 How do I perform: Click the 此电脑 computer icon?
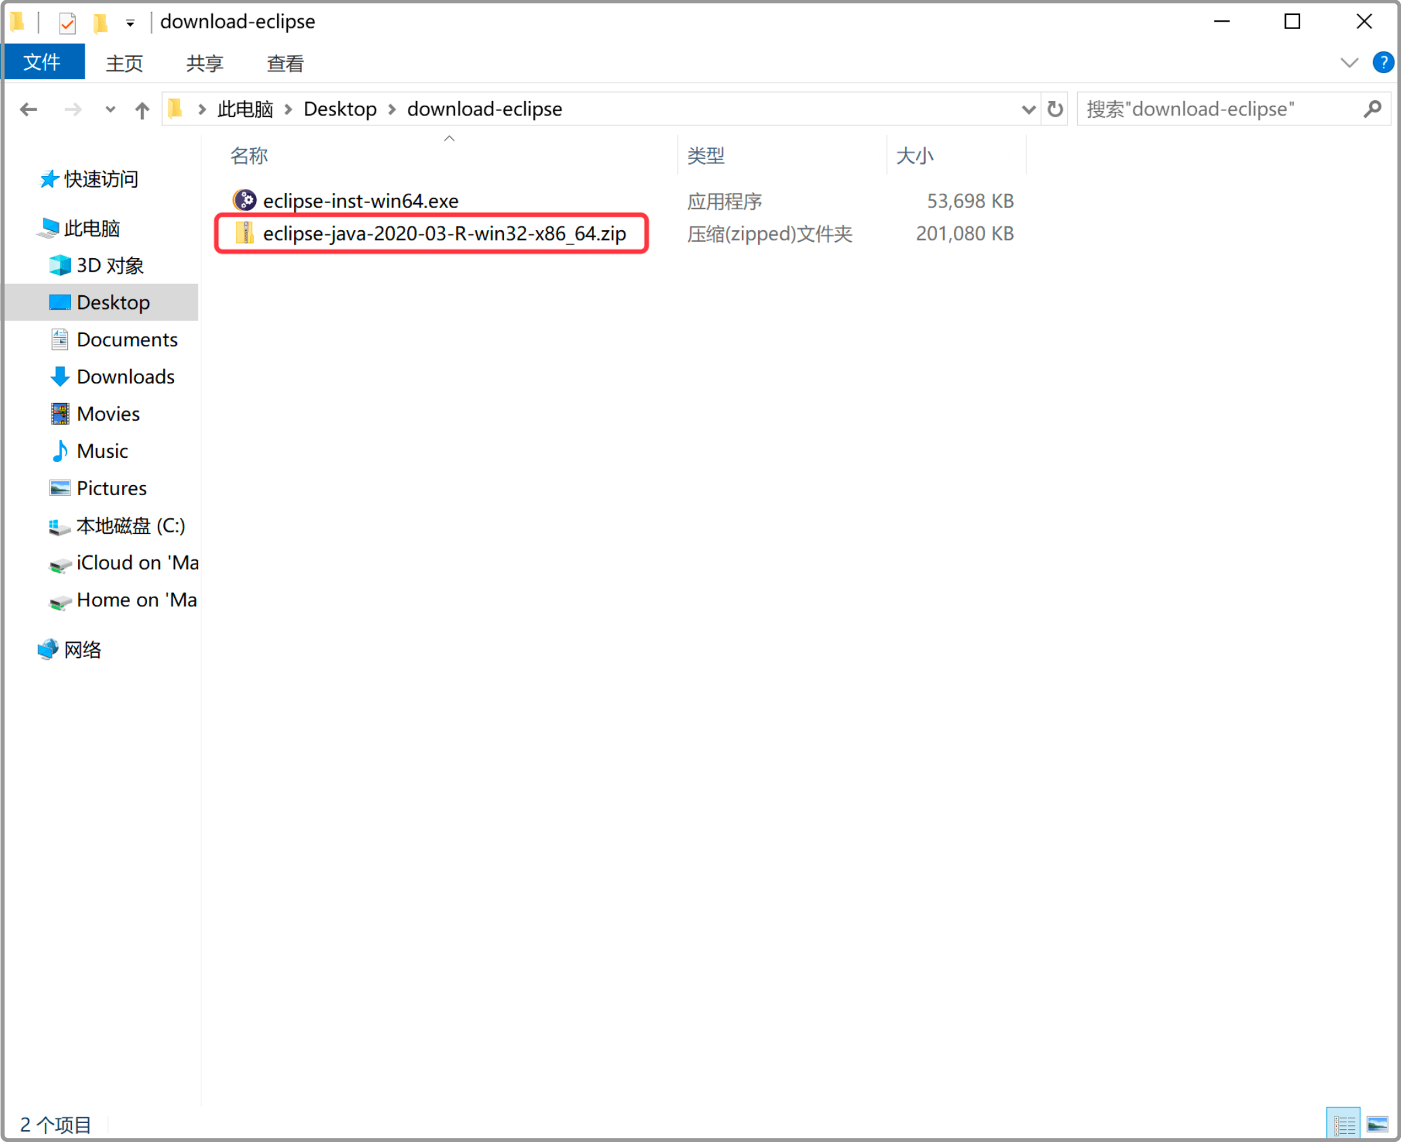tap(48, 228)
